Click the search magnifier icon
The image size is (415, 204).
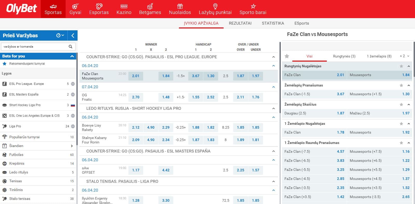pyautogui.click(x=71, y=47)
